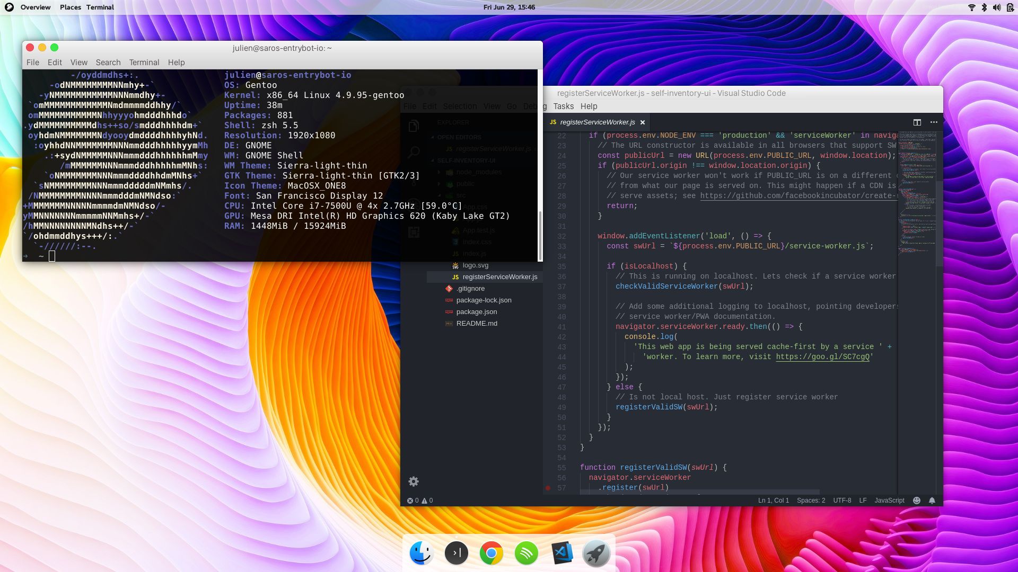Open the split editor icon in the editor toolbar
Image resolution: width=1018 pixels, height=572 pixels.
(x=917, y=122)
